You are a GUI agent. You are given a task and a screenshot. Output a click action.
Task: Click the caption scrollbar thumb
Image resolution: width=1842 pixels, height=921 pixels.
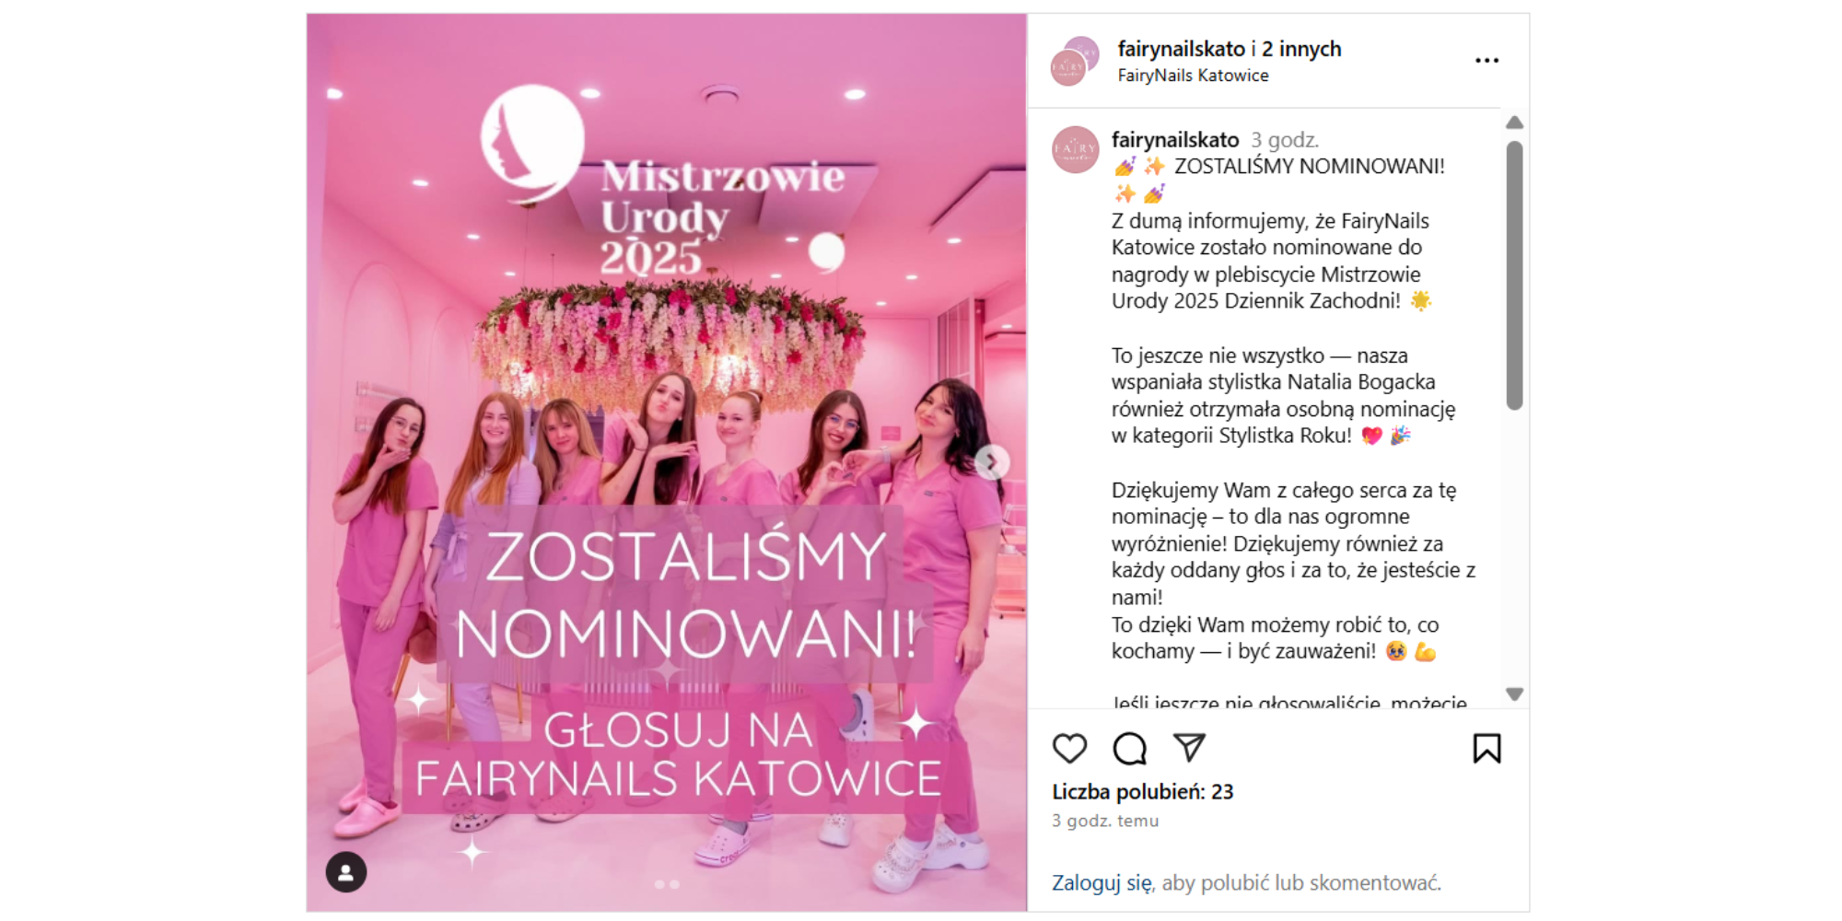pyautogui.click(x=1514, y=274)
